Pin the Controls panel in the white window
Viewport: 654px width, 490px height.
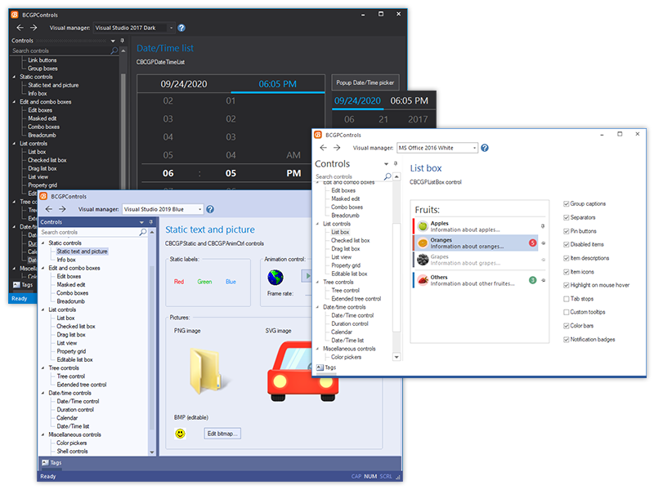396,164
